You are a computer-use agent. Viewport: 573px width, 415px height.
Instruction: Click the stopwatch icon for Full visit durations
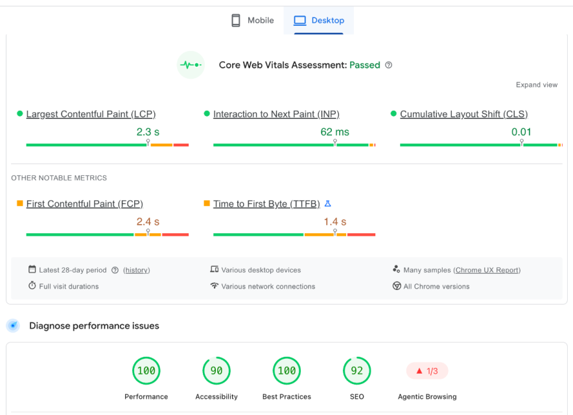click(32, 286)
